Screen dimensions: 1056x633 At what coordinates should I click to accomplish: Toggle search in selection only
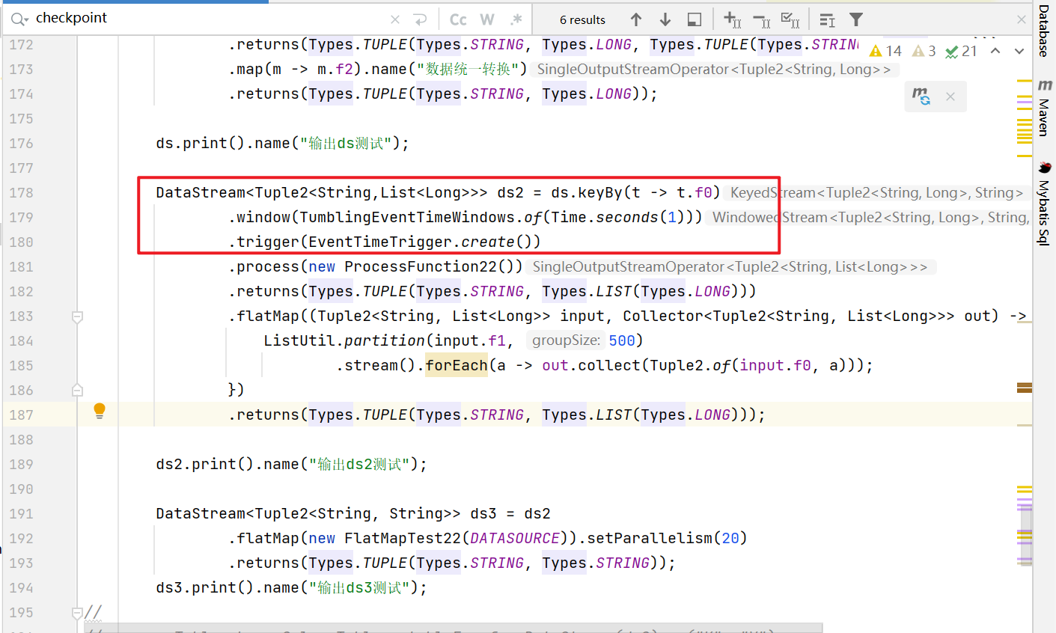pyautogui.click(x=827, y=19)
